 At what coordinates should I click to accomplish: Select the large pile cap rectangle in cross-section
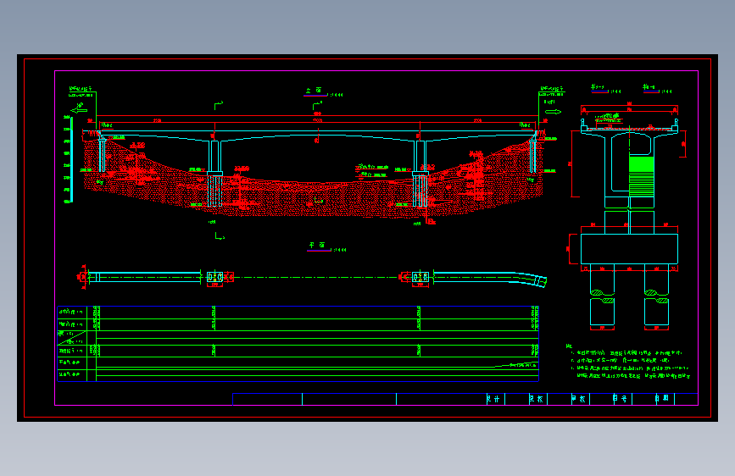click(629, 249)
